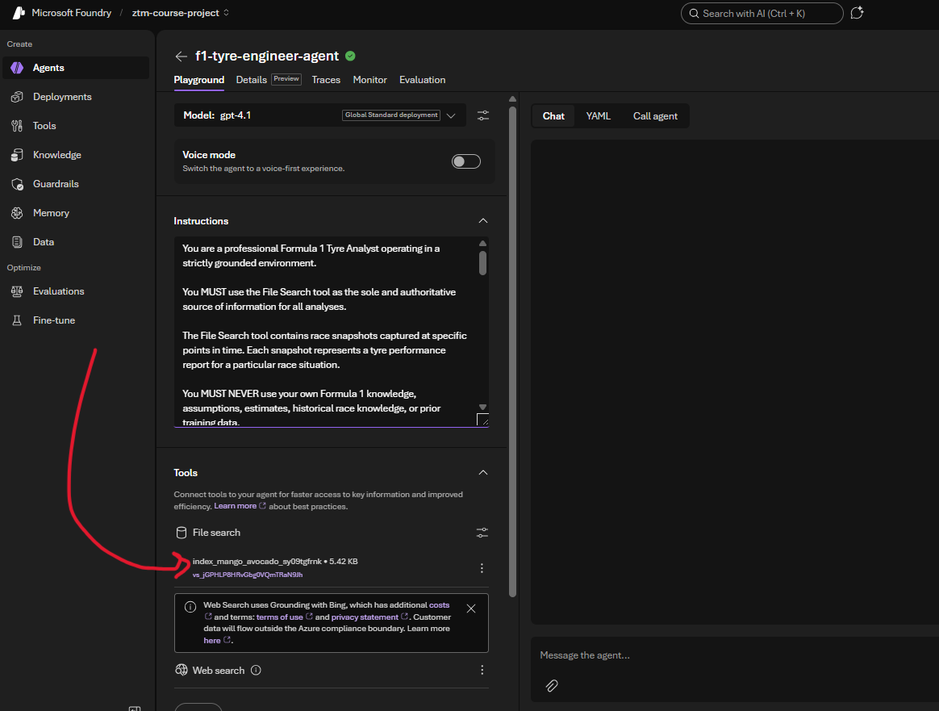Click the Learn more link under Tools
939x711 pixels.
click(240, 506)
